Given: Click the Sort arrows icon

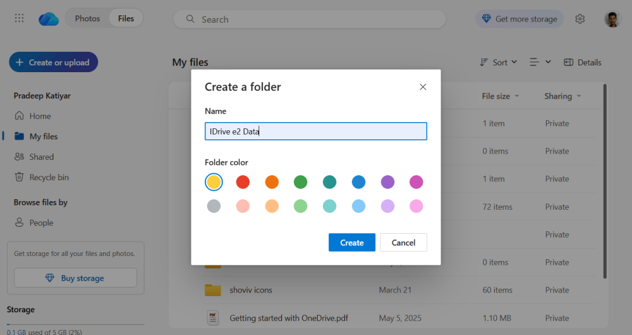Looking at the screenshot, I should click(484, 62).
